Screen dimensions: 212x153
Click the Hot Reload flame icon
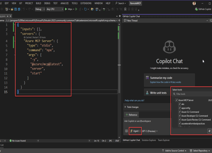pos(80,9)
